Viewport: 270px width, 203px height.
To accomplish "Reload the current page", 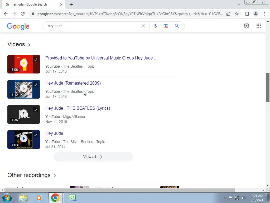I will (x=23, y=14).
